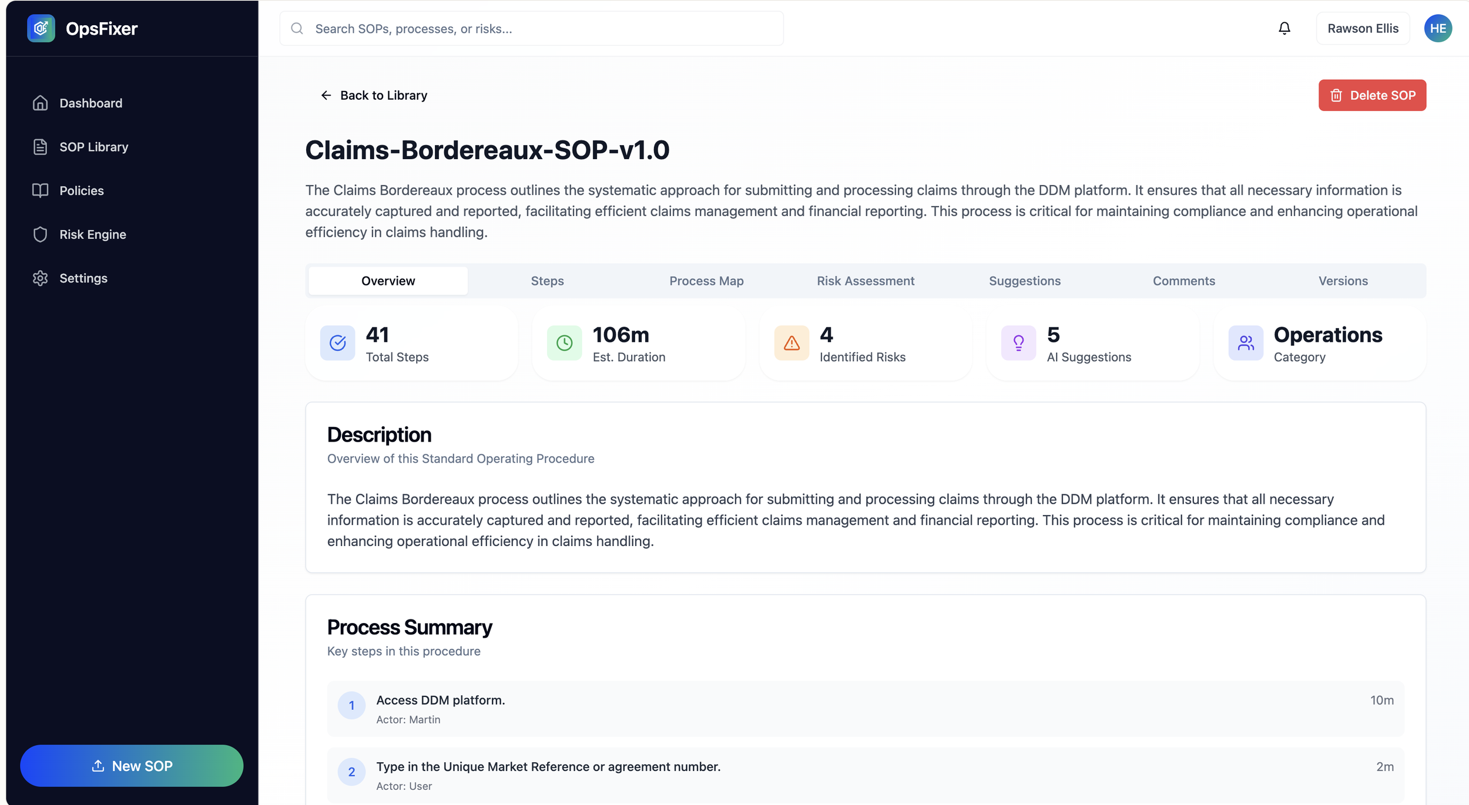The height and width of the screenshot is (805, 1469).
Task: Click the Delete SOP button
Action: click(1371, 95)
